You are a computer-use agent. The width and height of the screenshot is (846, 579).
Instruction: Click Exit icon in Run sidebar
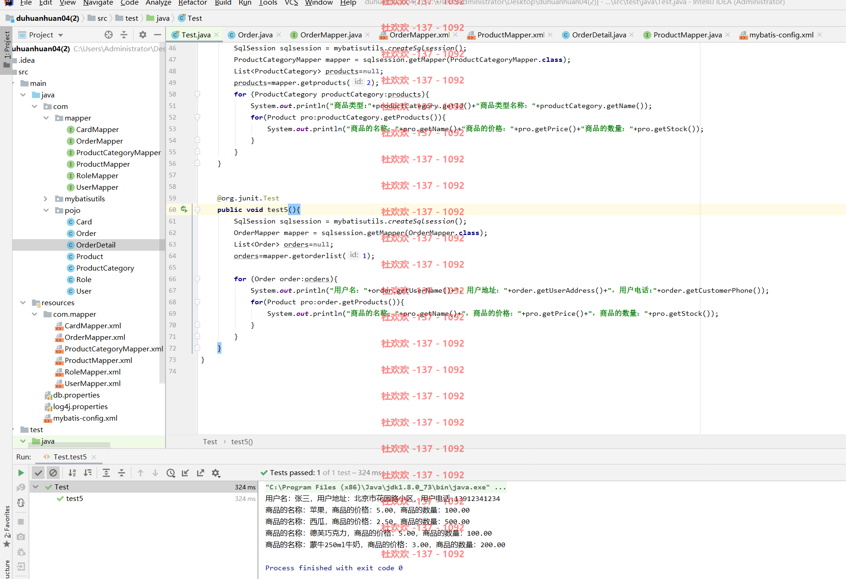[21, 567]
